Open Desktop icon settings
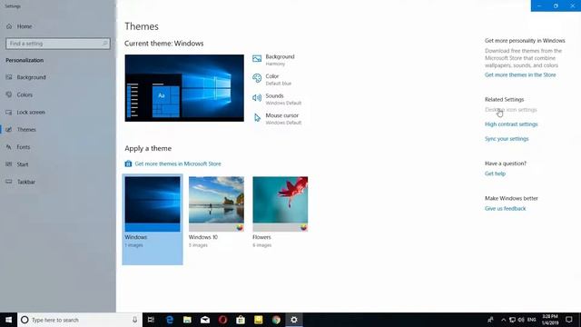 510,110
